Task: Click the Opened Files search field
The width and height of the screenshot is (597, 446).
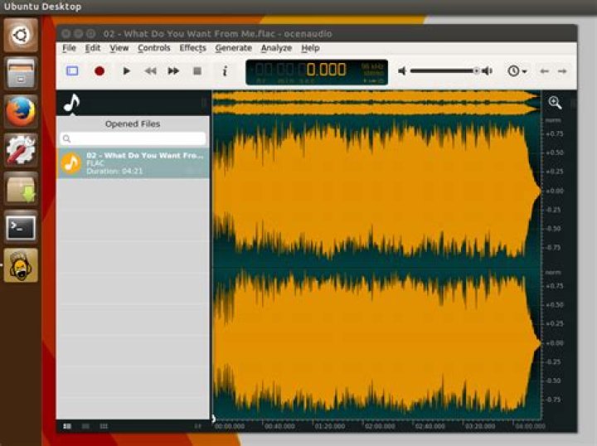Action: pos(133,139)
